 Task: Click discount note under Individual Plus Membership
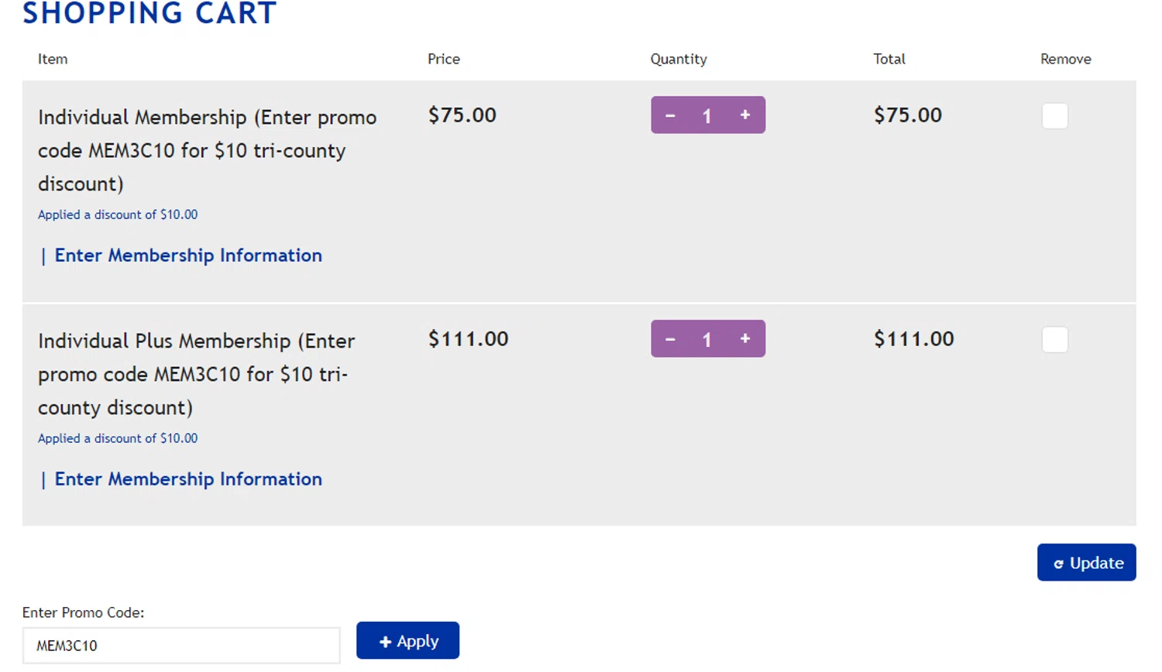[x=118, y=438]
